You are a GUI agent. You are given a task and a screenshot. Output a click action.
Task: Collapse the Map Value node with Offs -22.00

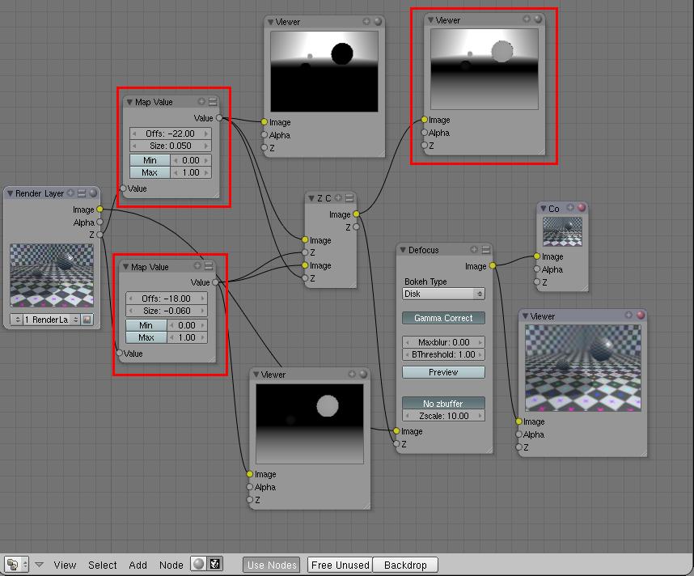[x=129, y=102]
